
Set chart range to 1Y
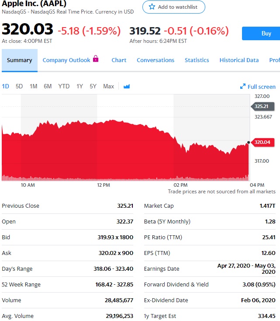(x=80, y=87)
